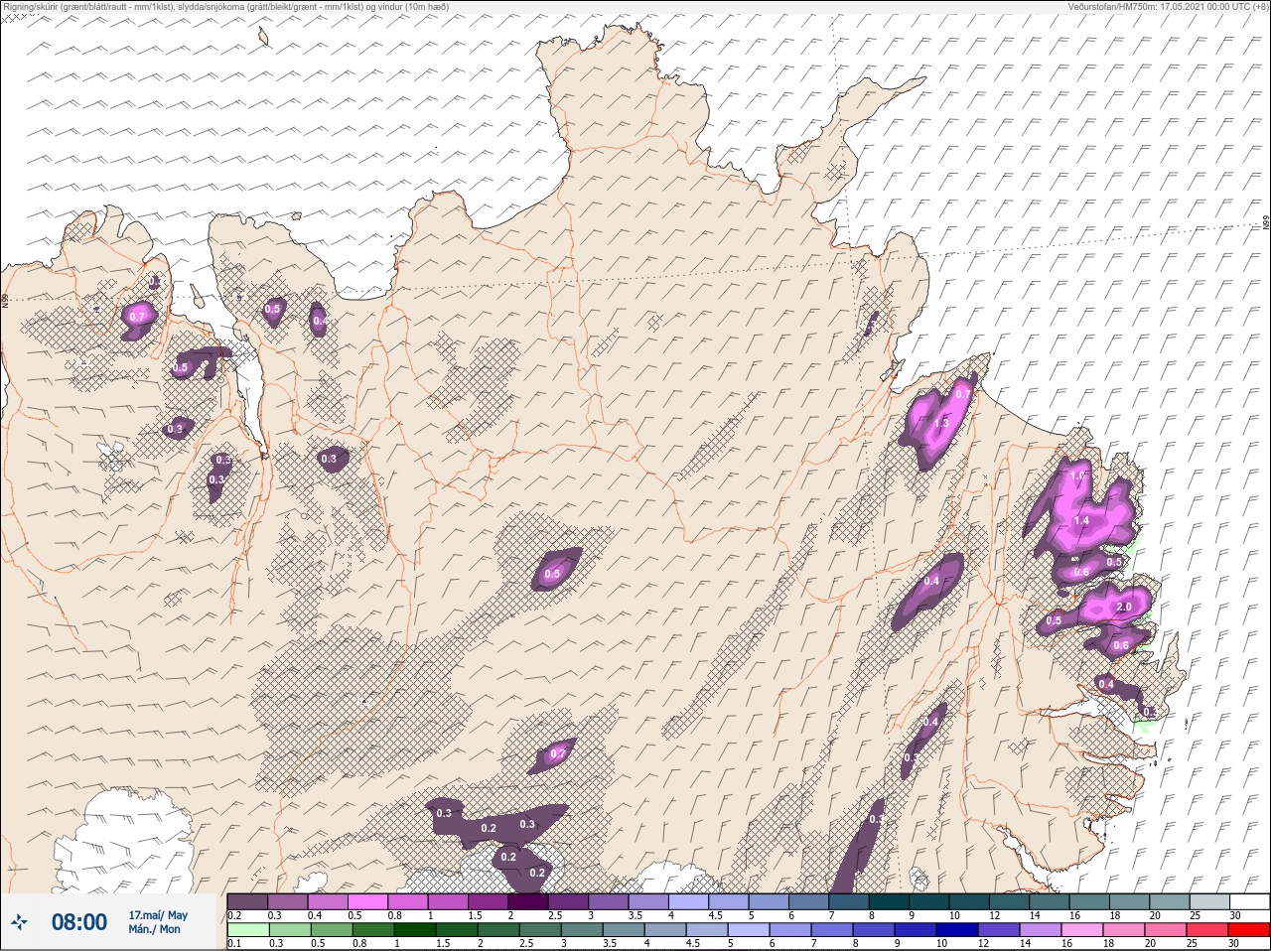Click the 'Mán./ Mon' weekday text
The width and height of the screenshot is (1271, 951).
(x=155, y=930)
